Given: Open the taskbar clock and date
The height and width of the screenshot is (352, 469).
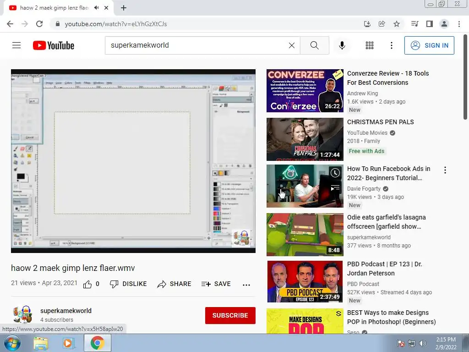Looking at the screenshot, I should point(446,343).
